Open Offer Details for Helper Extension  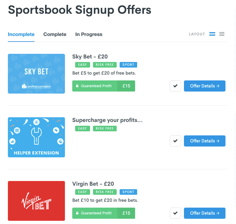[205, 141]
